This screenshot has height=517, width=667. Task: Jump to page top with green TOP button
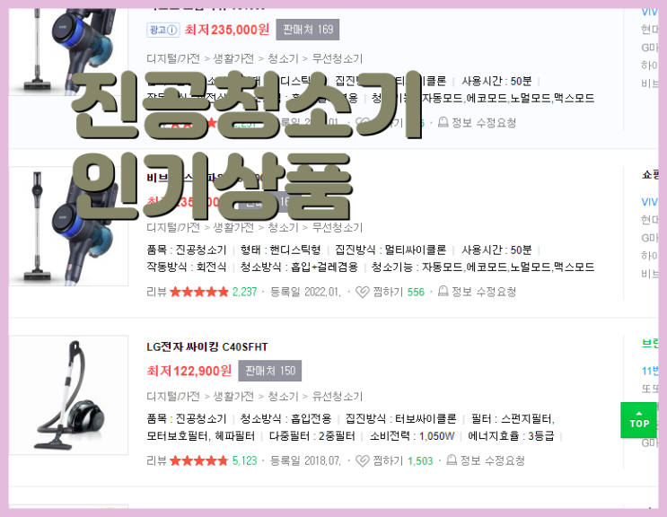(639, 420)
